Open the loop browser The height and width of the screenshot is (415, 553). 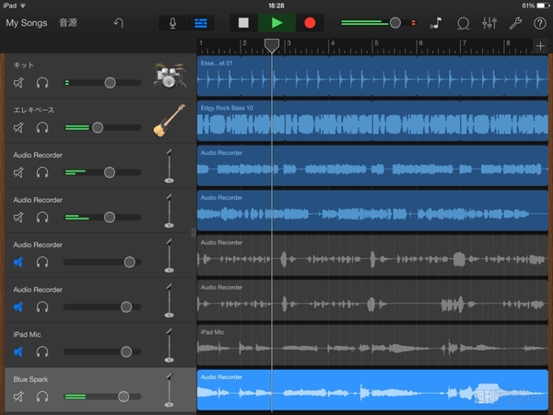click(x=461, y=22)
